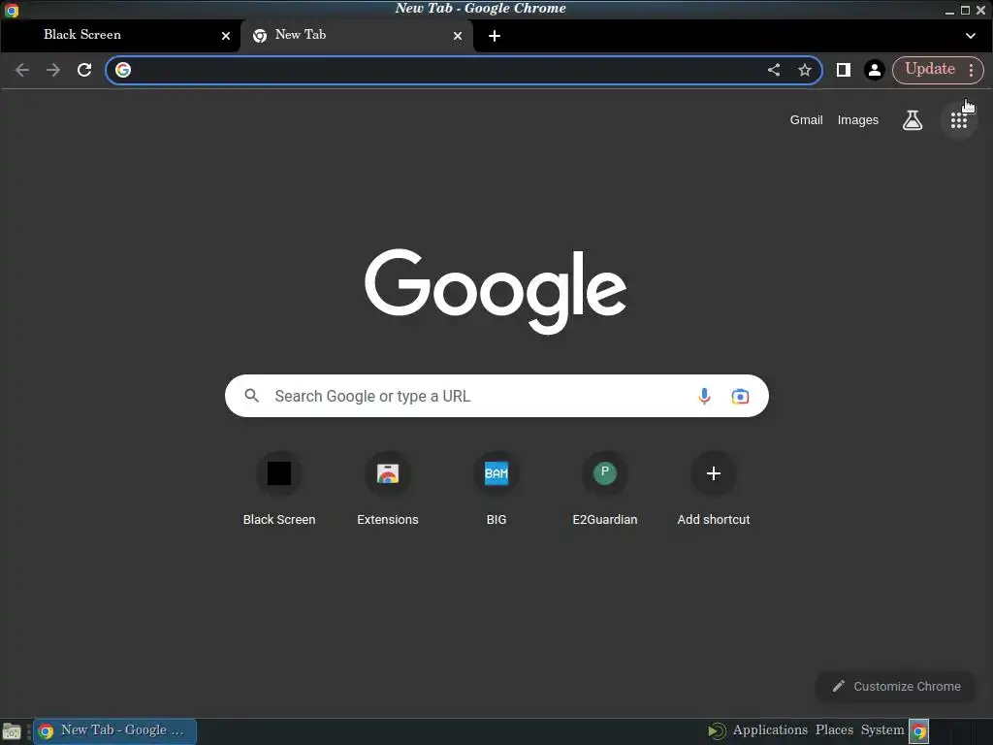Screen dimensions: 993x745
Task: Share this page from the address bar
Action: (x=774, y=70)
